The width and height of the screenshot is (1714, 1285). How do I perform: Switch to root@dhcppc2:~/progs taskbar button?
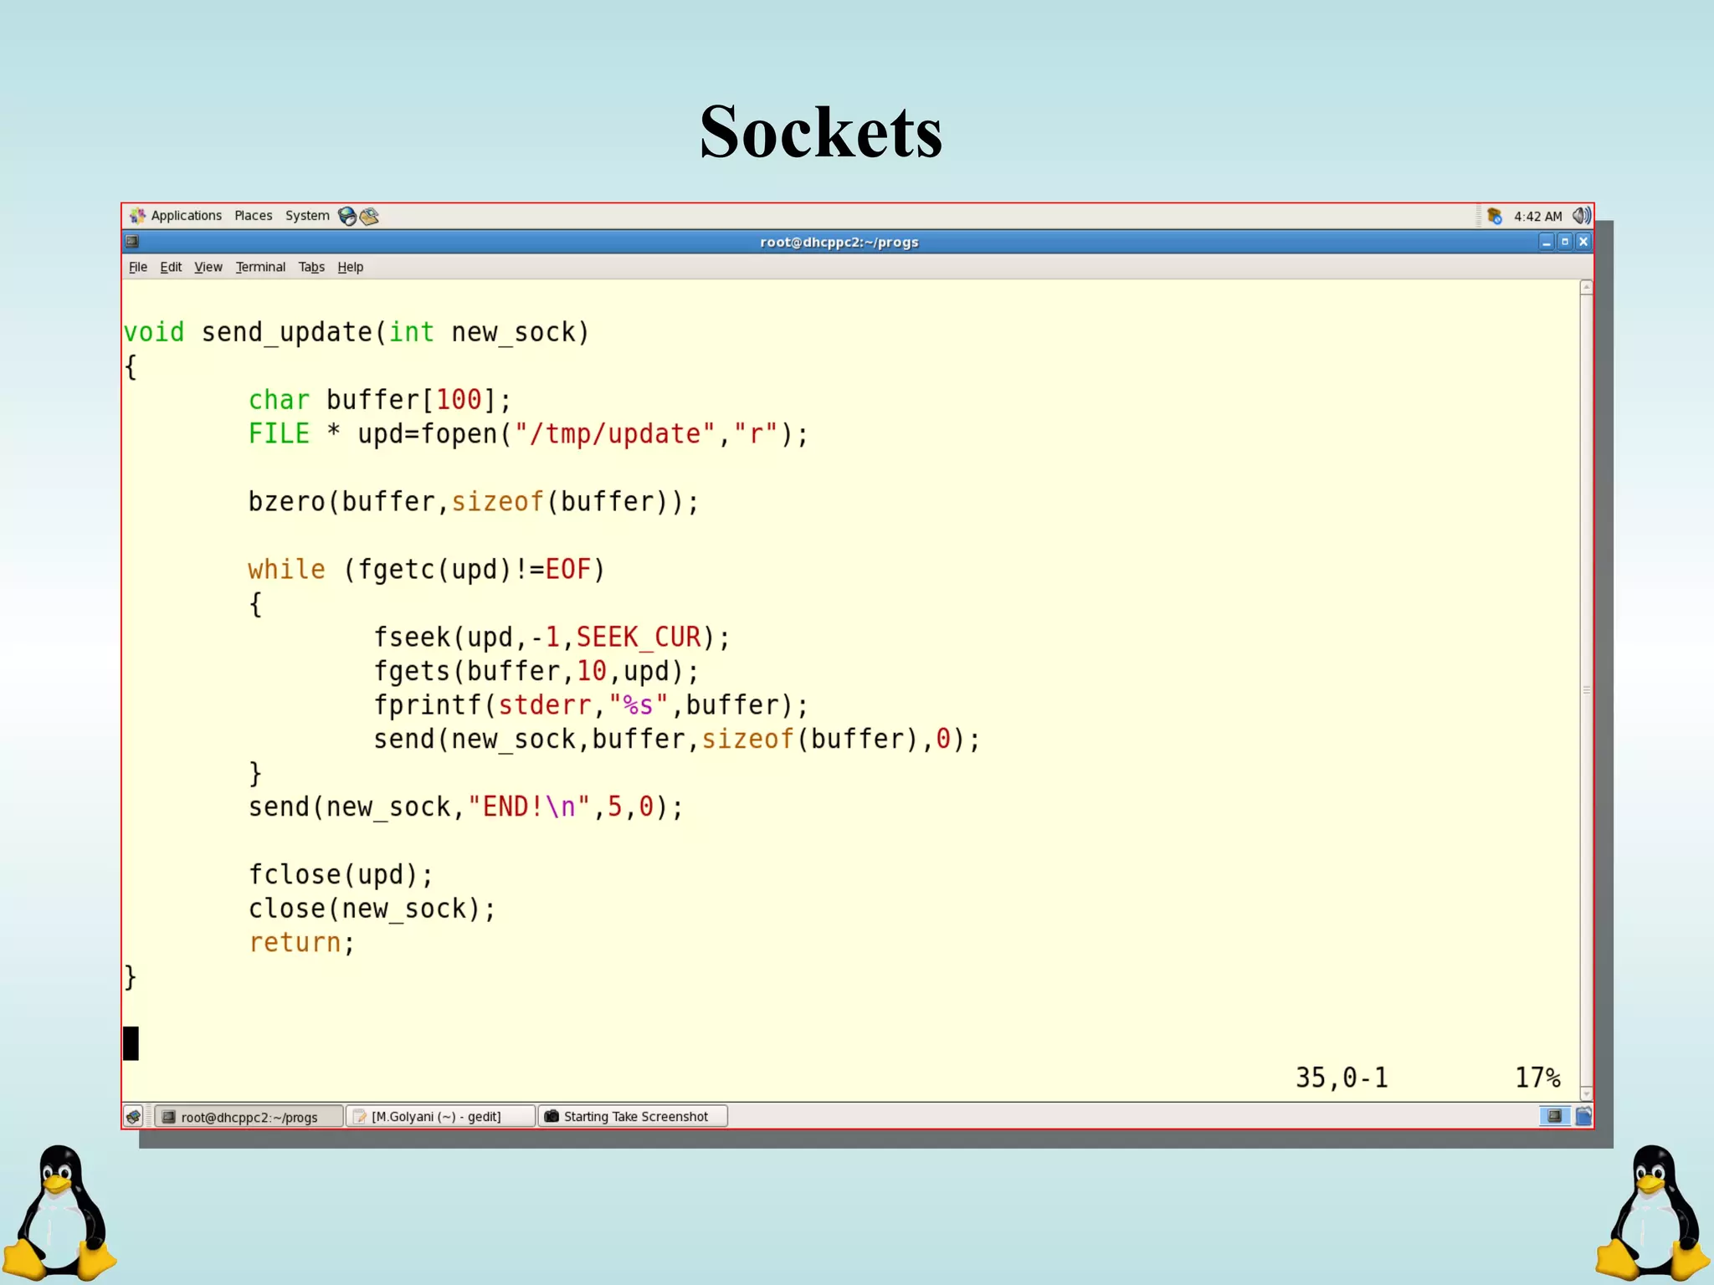pos(249,1117)
